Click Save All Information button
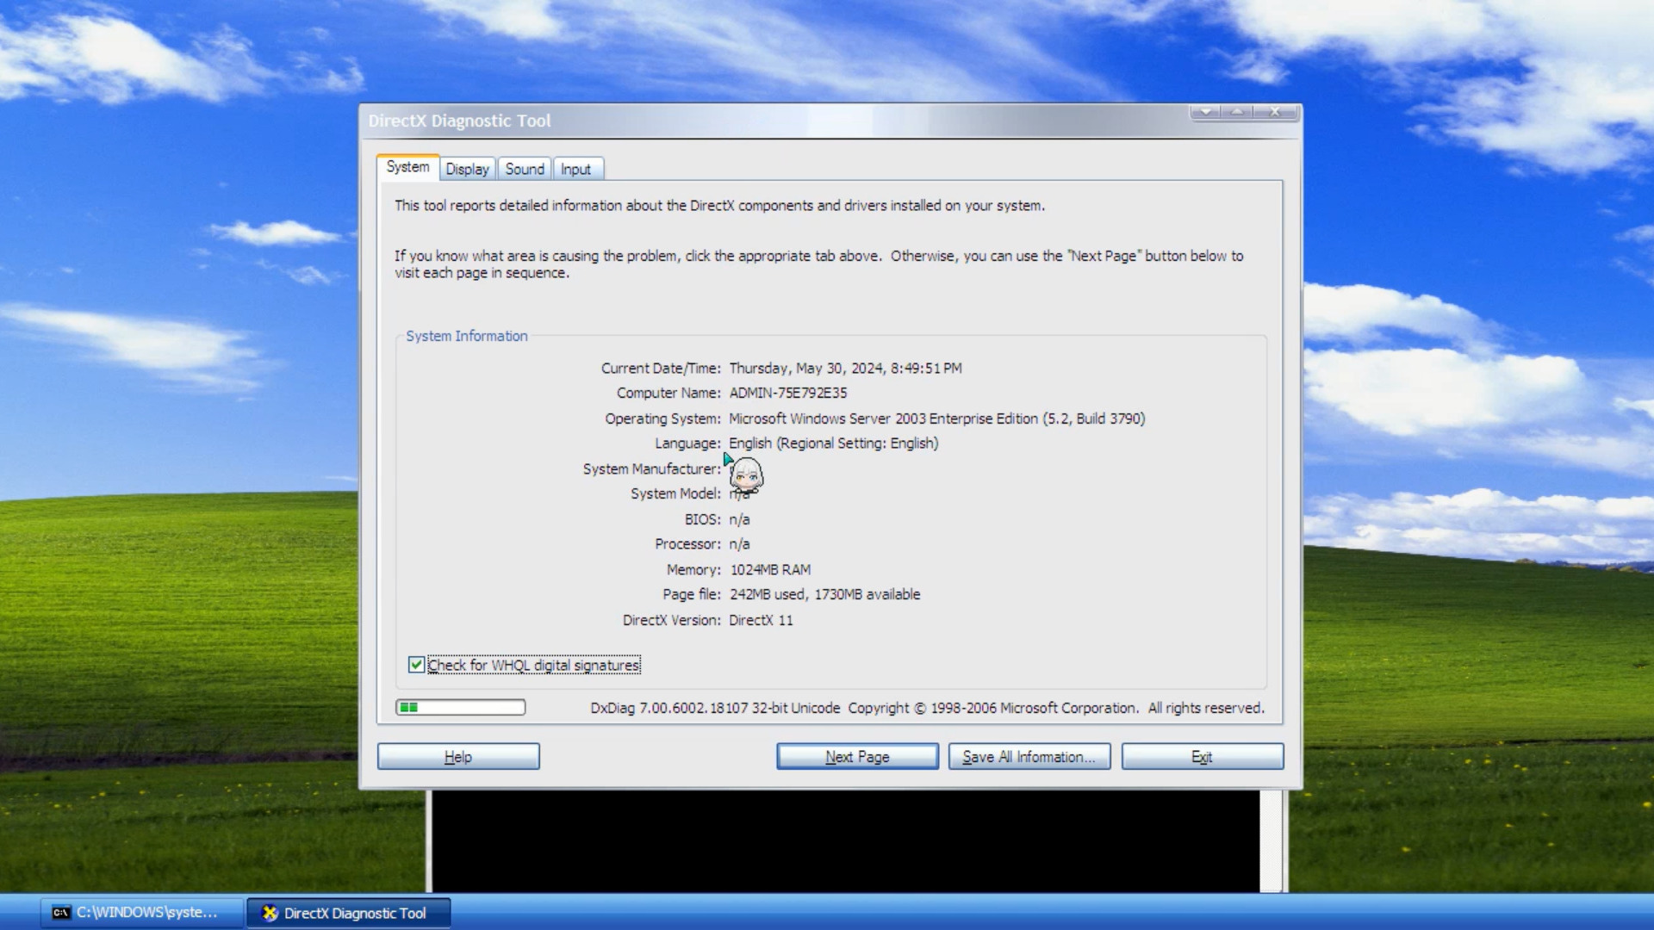This screenshot has height=930, width=1654. [x=1029, y=757]
